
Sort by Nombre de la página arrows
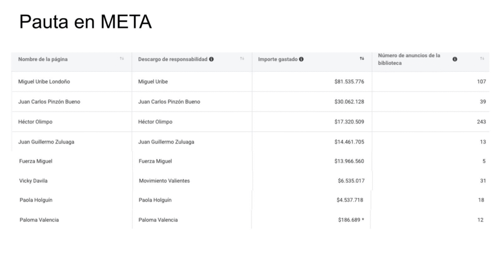pyautogui.click(x=122, y=59)
